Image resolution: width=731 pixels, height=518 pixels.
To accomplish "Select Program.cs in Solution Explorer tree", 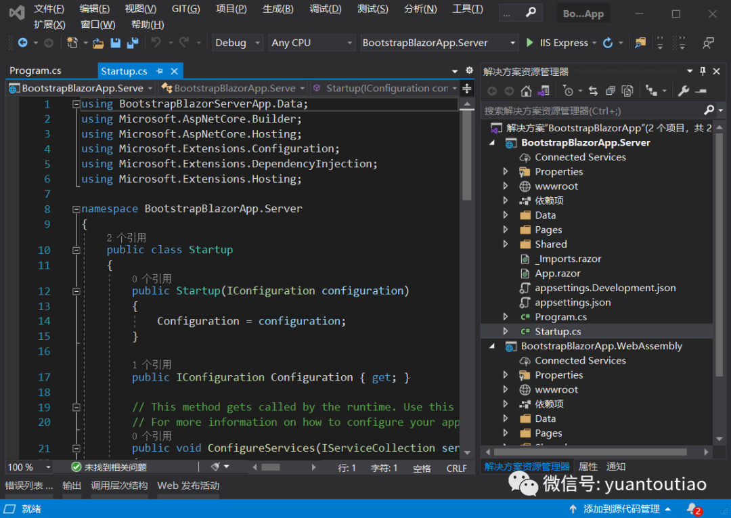I will (x=561, y=317).
